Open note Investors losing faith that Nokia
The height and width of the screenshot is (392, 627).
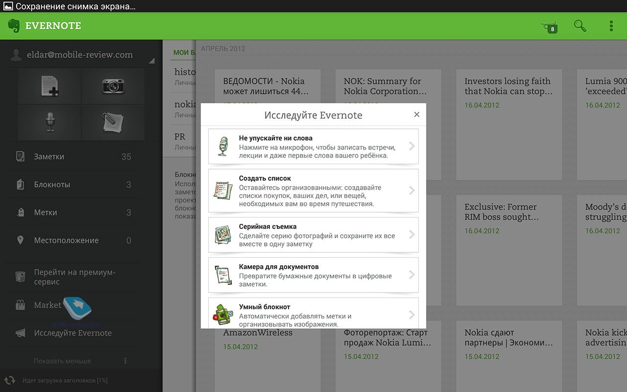pos(509,124)
